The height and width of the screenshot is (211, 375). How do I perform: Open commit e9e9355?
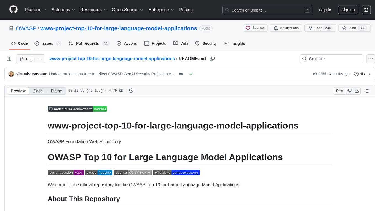[319, 74]
